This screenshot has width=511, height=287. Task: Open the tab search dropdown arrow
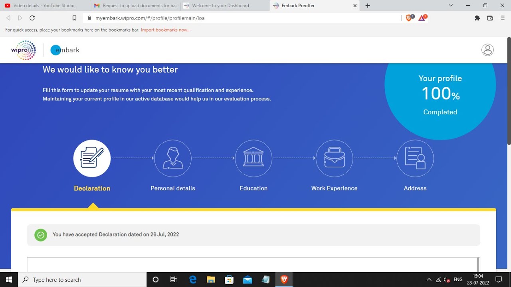pos(451,6)
